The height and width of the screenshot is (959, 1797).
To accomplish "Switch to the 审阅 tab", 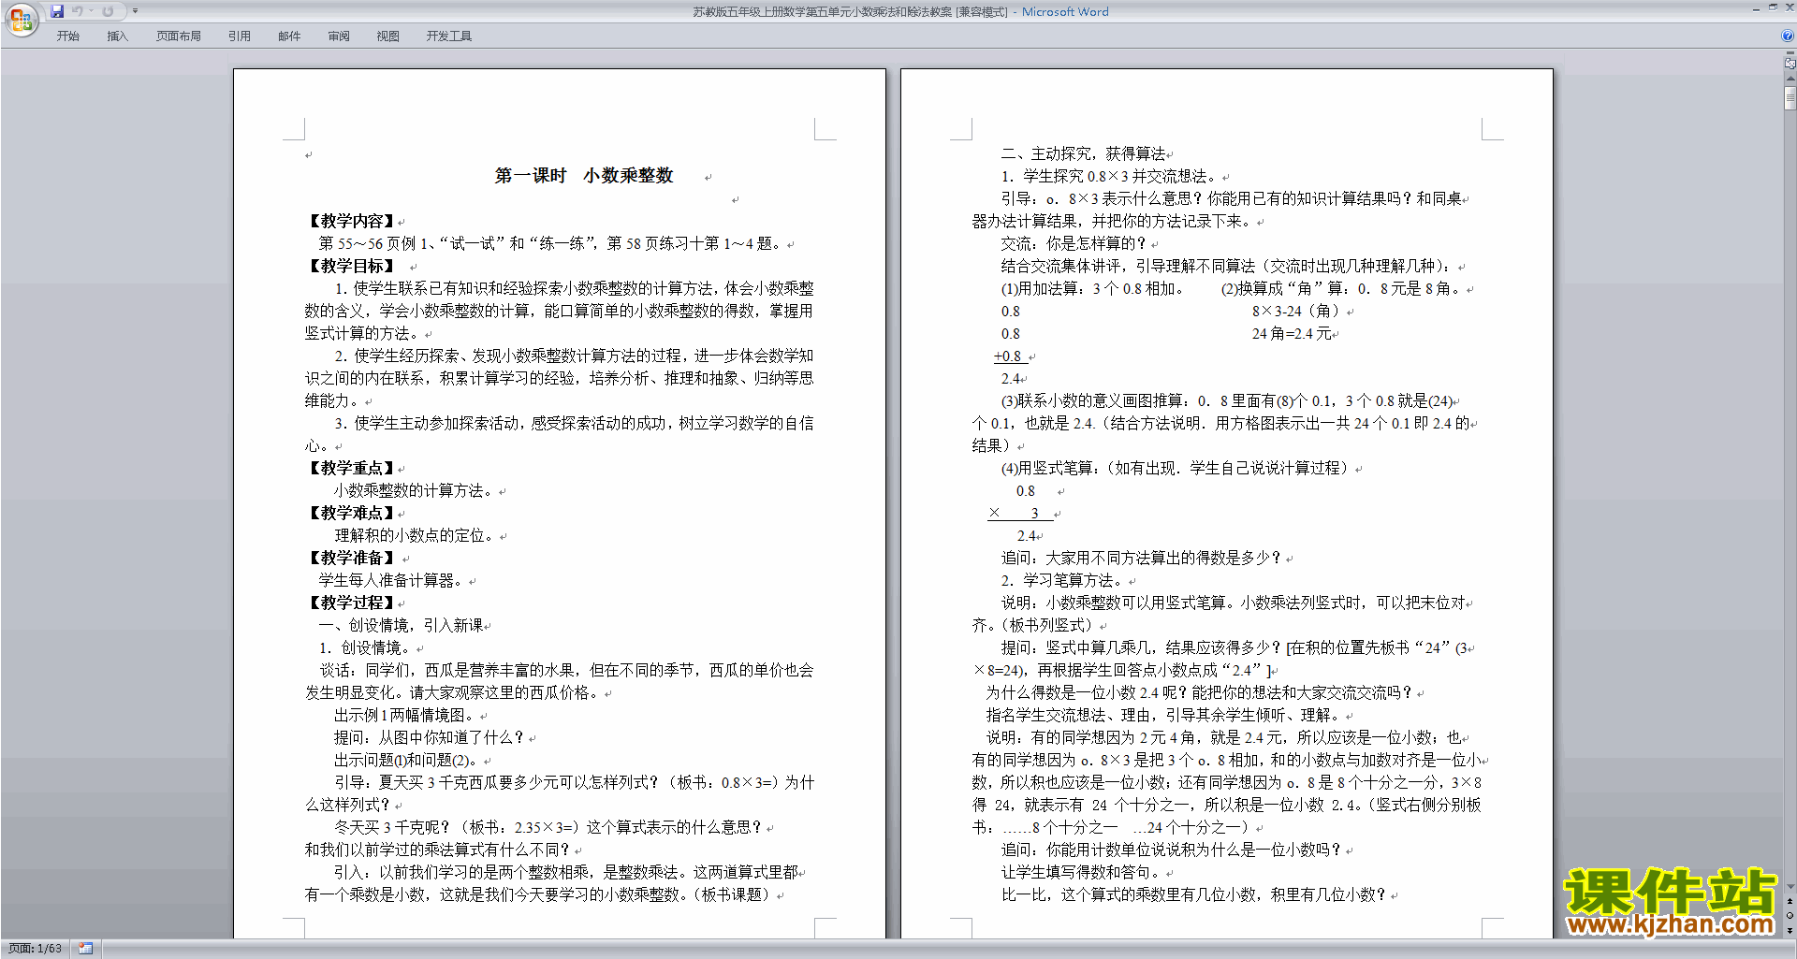I will pyautogui.click(x=339, y=36).
